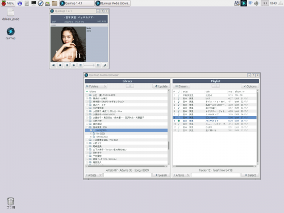Open the Wi-Fi network tray icon
Screen dimensions: 284x213
tap(250, 3)
